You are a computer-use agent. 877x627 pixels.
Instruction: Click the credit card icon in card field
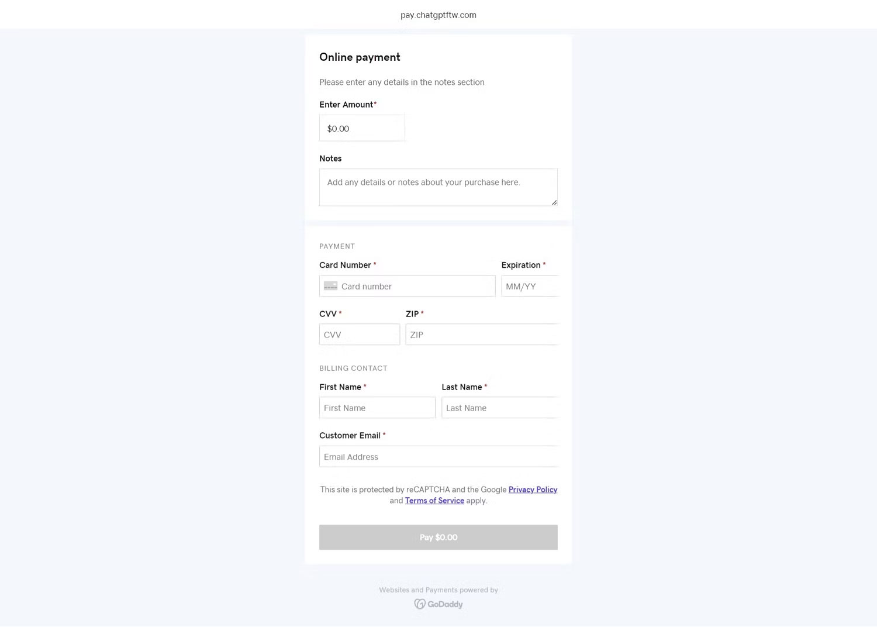point(330,286)
